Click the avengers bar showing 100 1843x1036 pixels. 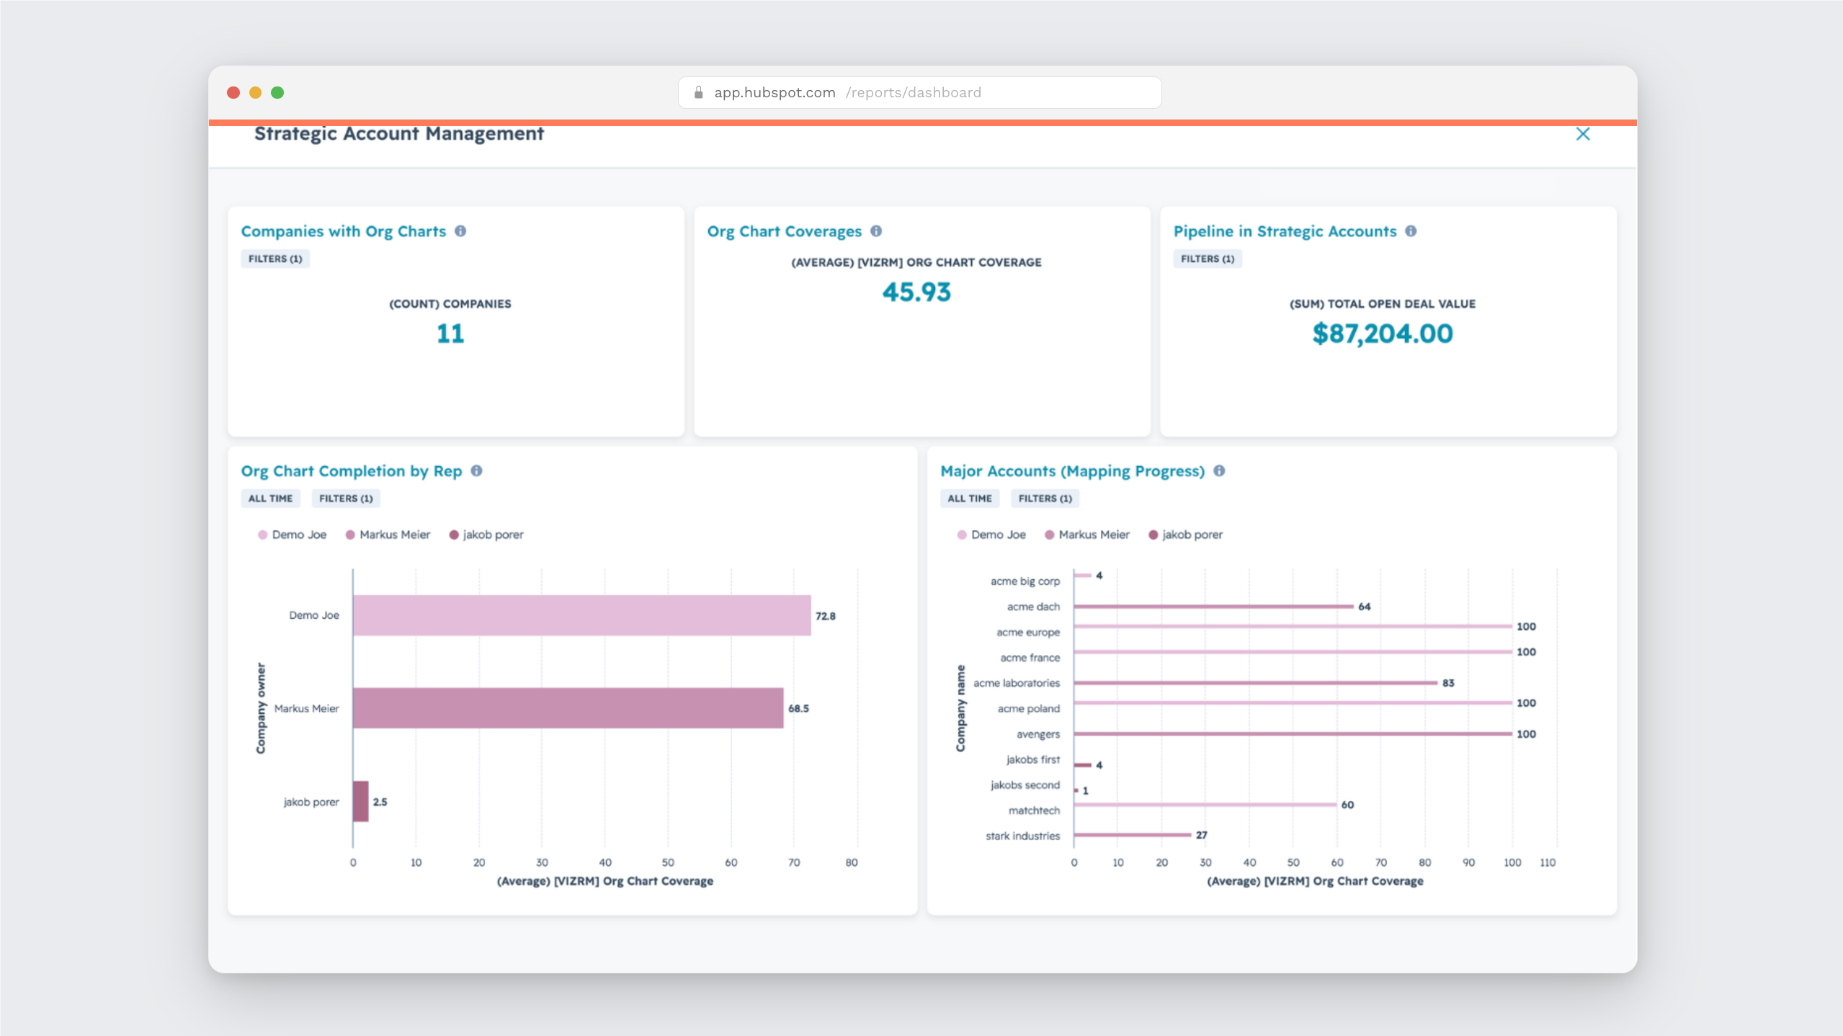(x=1293, y=734)
